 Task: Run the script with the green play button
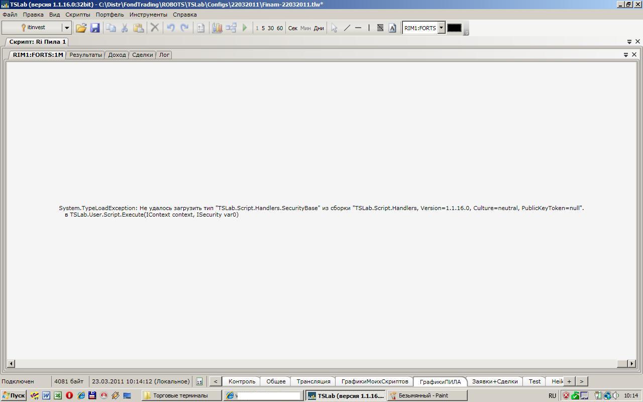tap(245, 28)
